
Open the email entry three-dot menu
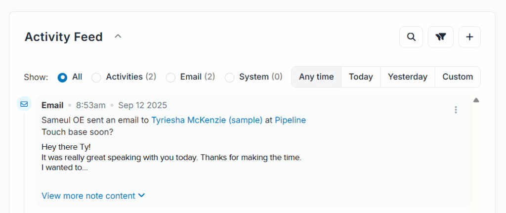tap(456, 110)
